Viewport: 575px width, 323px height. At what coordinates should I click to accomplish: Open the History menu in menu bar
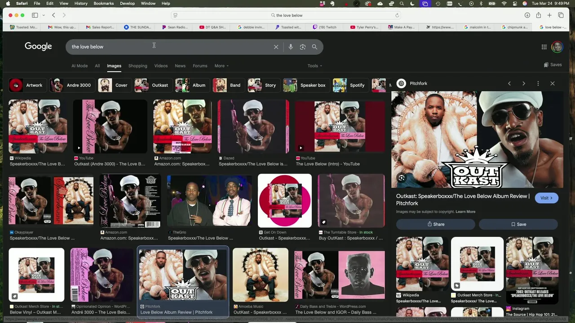pyautogui.click(x=81, y=4)
